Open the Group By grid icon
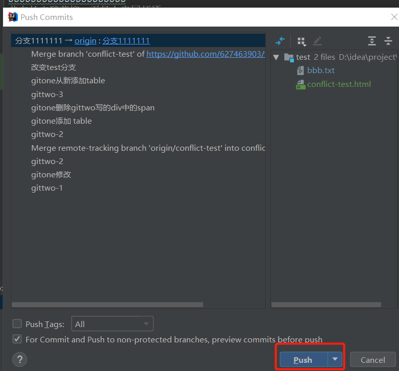 tap(302, 41)
